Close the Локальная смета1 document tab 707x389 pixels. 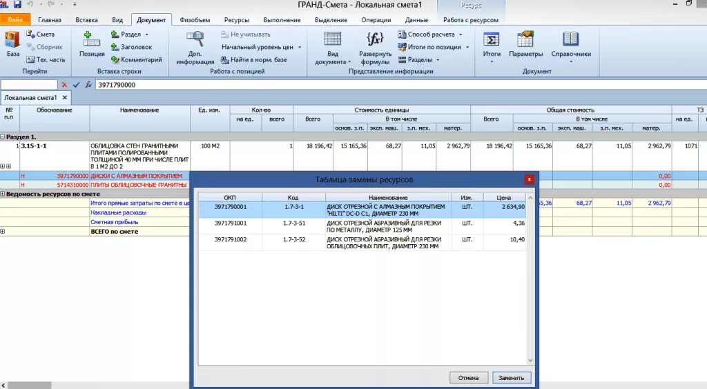pos(64,97)
